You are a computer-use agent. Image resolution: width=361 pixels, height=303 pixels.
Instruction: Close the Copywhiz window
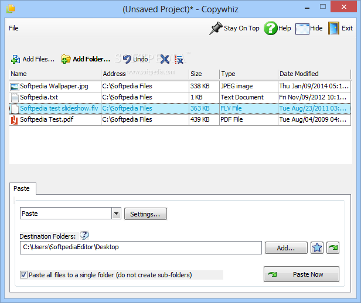pyautogui.click(x=344, y=6)
